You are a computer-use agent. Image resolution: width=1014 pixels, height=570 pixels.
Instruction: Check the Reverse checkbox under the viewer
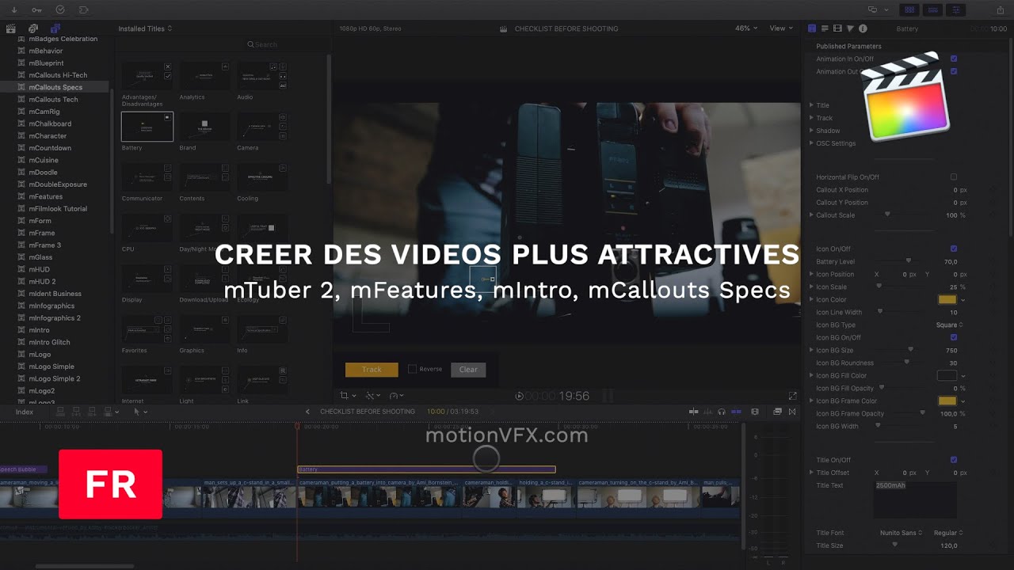pos(412,369)
